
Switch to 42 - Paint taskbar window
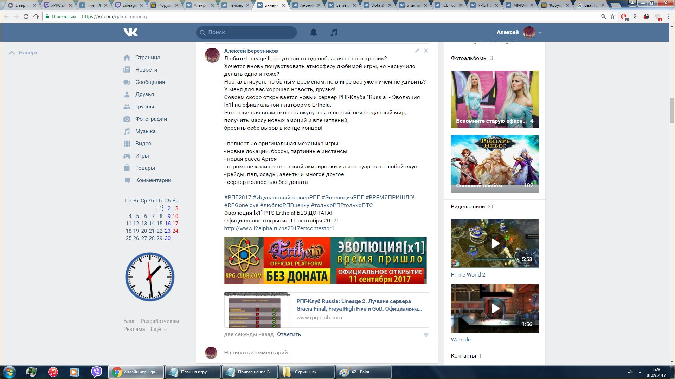coord(364,372)
